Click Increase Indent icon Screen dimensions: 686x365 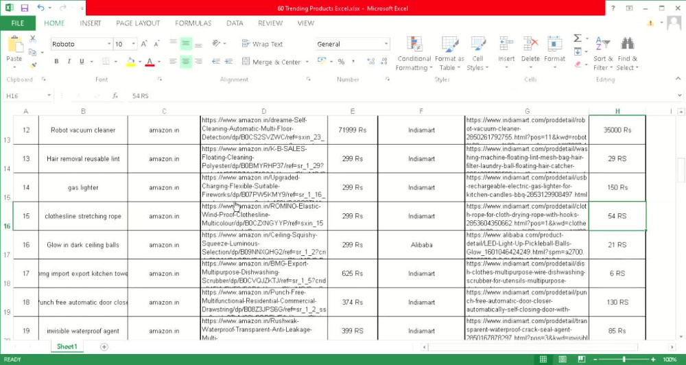click(228, 62)
